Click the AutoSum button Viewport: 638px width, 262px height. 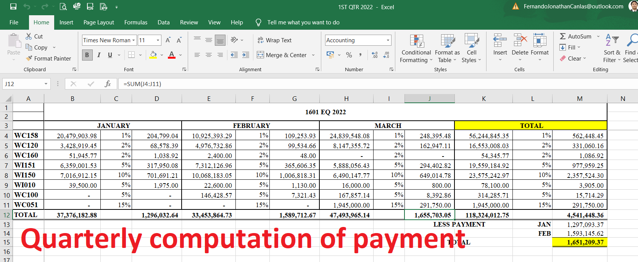coord(575,36)
